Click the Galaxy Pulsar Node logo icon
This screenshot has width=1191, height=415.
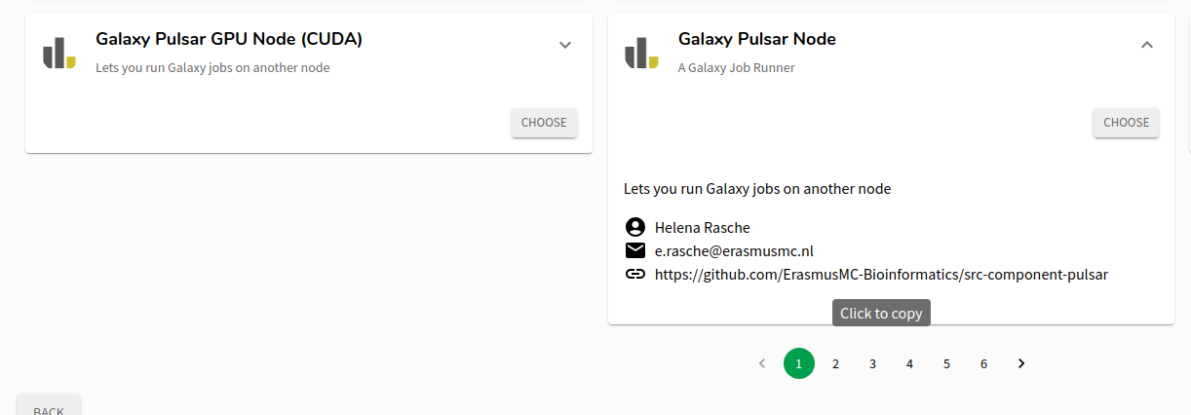[641, 53]
